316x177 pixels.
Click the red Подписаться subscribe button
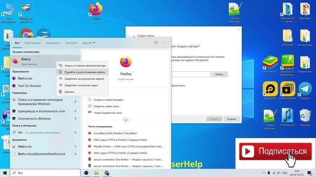click(x=276, y=151)
